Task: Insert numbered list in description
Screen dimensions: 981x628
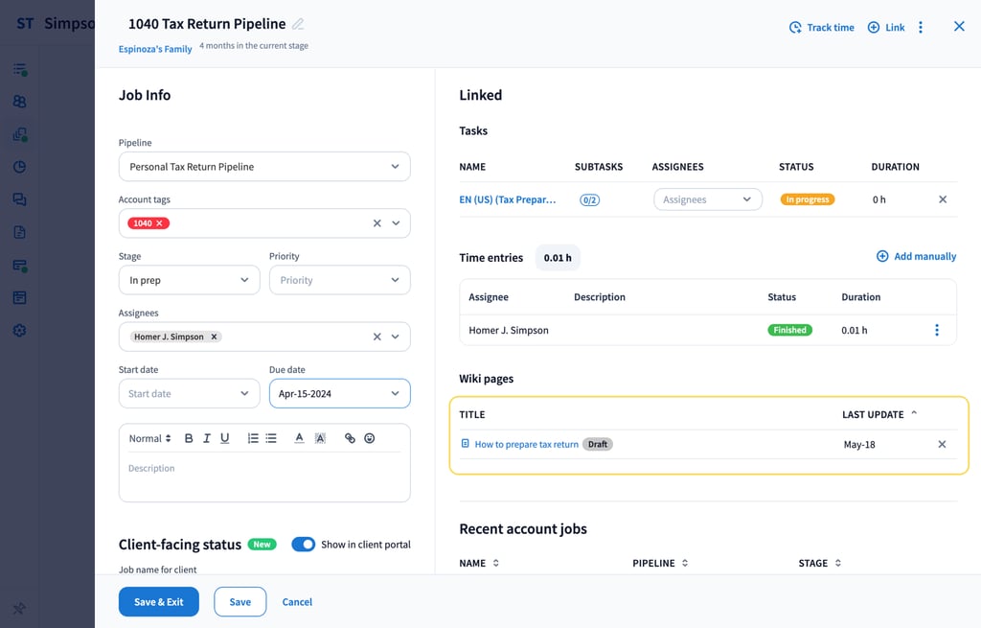Action: point(253,438)
